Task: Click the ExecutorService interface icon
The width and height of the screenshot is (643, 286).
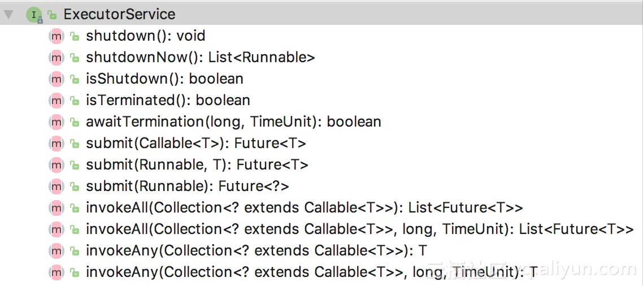Action: click(x=34, y=15)
